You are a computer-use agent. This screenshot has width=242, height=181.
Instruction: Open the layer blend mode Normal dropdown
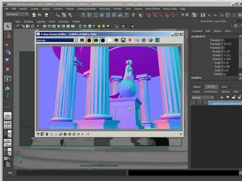click(x=203, y=98)
